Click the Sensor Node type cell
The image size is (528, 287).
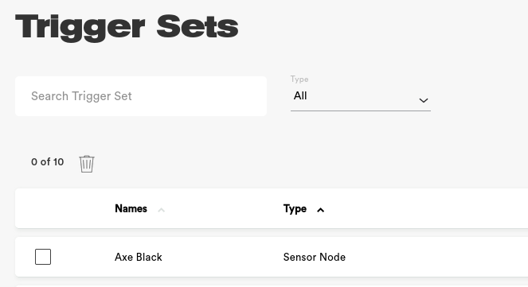315,257
